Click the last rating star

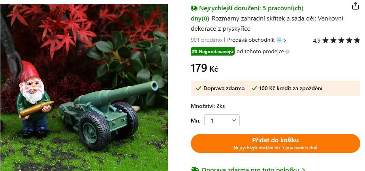[357, 41]
